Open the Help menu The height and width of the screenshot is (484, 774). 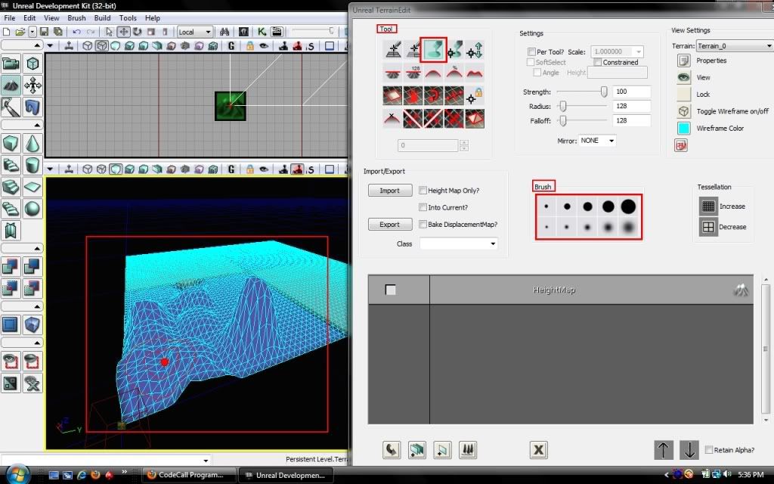coord(153,18)
